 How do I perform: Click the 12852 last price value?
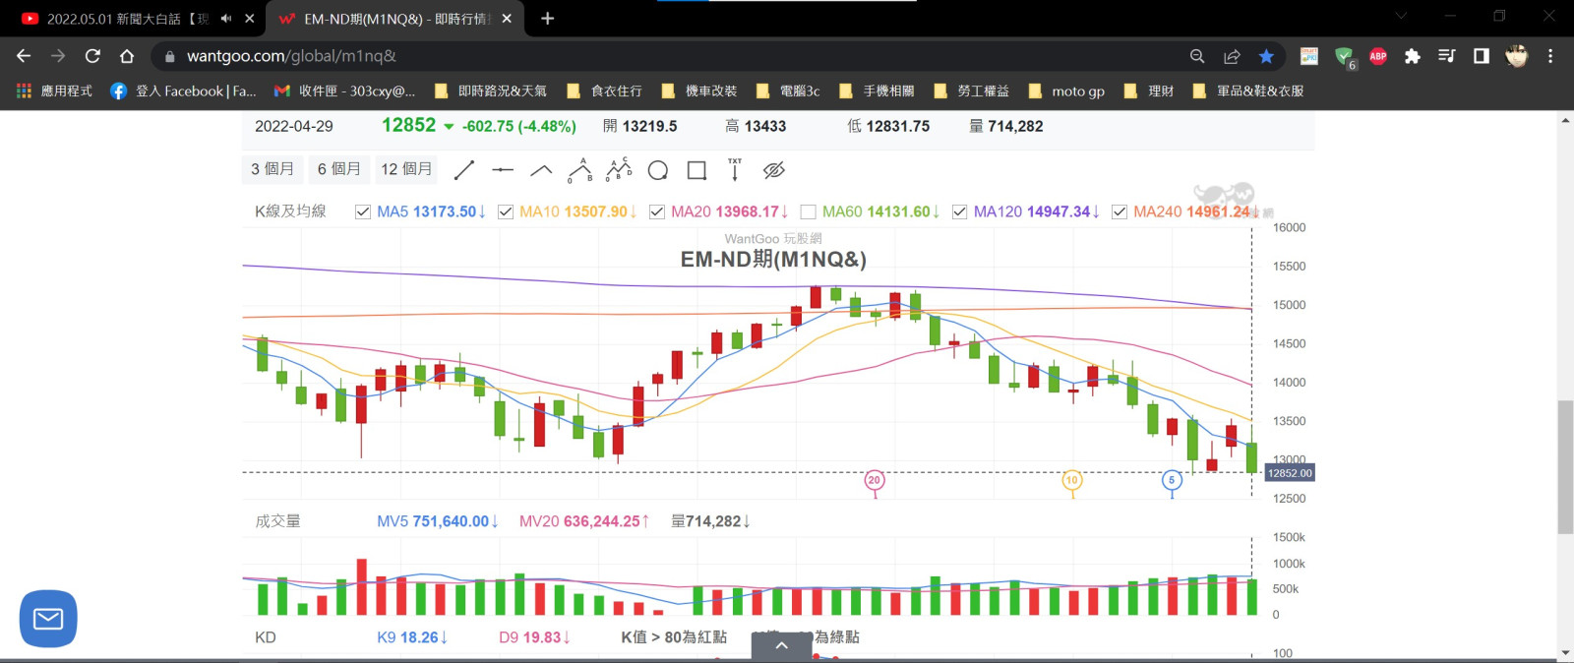(x=408, y=125)
